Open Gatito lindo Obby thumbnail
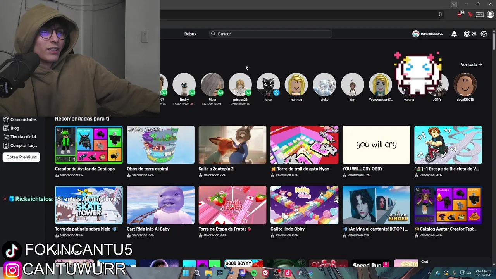The height and width of the screenshot is (279, 496). 304,205
